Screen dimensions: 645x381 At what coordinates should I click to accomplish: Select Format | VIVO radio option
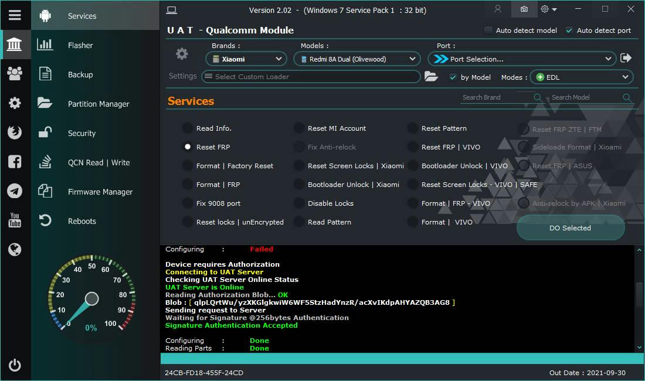[413, 222]
